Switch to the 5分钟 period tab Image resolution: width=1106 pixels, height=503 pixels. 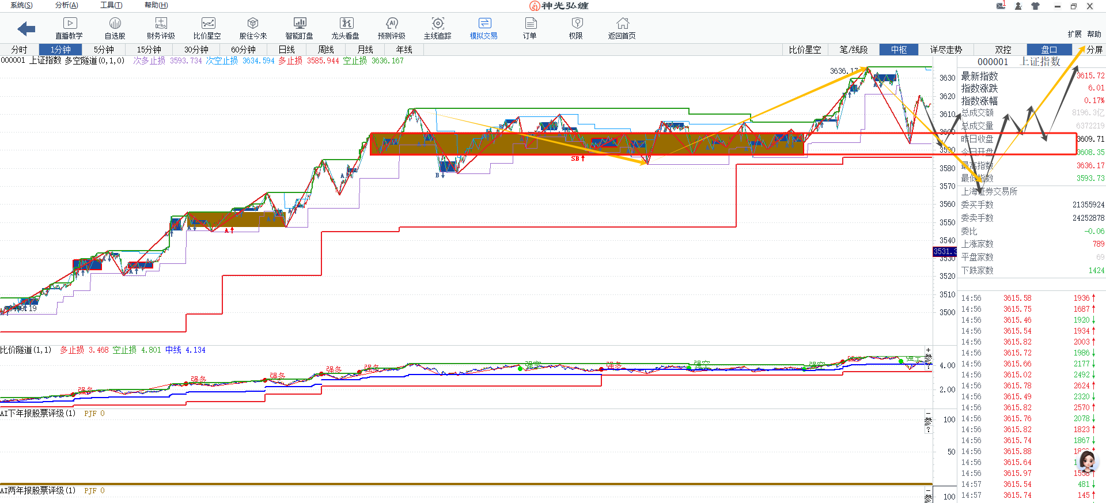[104, 50]
